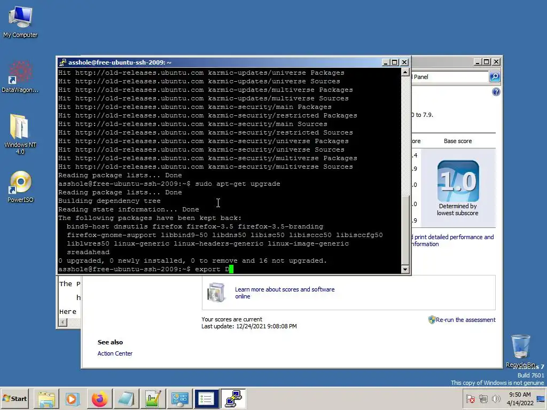Click the '0 upgraded, 0 newly installed' line
This screenshot has width=547, height=410.
(192, 261)
